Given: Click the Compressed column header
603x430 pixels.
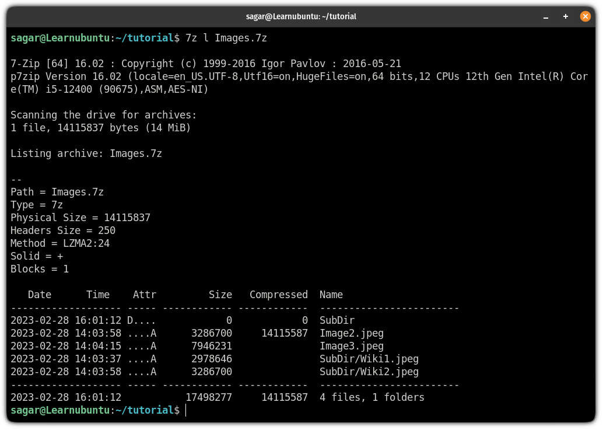Looking at the screenshot, I should point(278,295).
